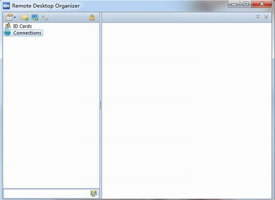This screenshot has width=275, height=200.
Task: Click the people icon beside ID Cards
Action: 8,26
